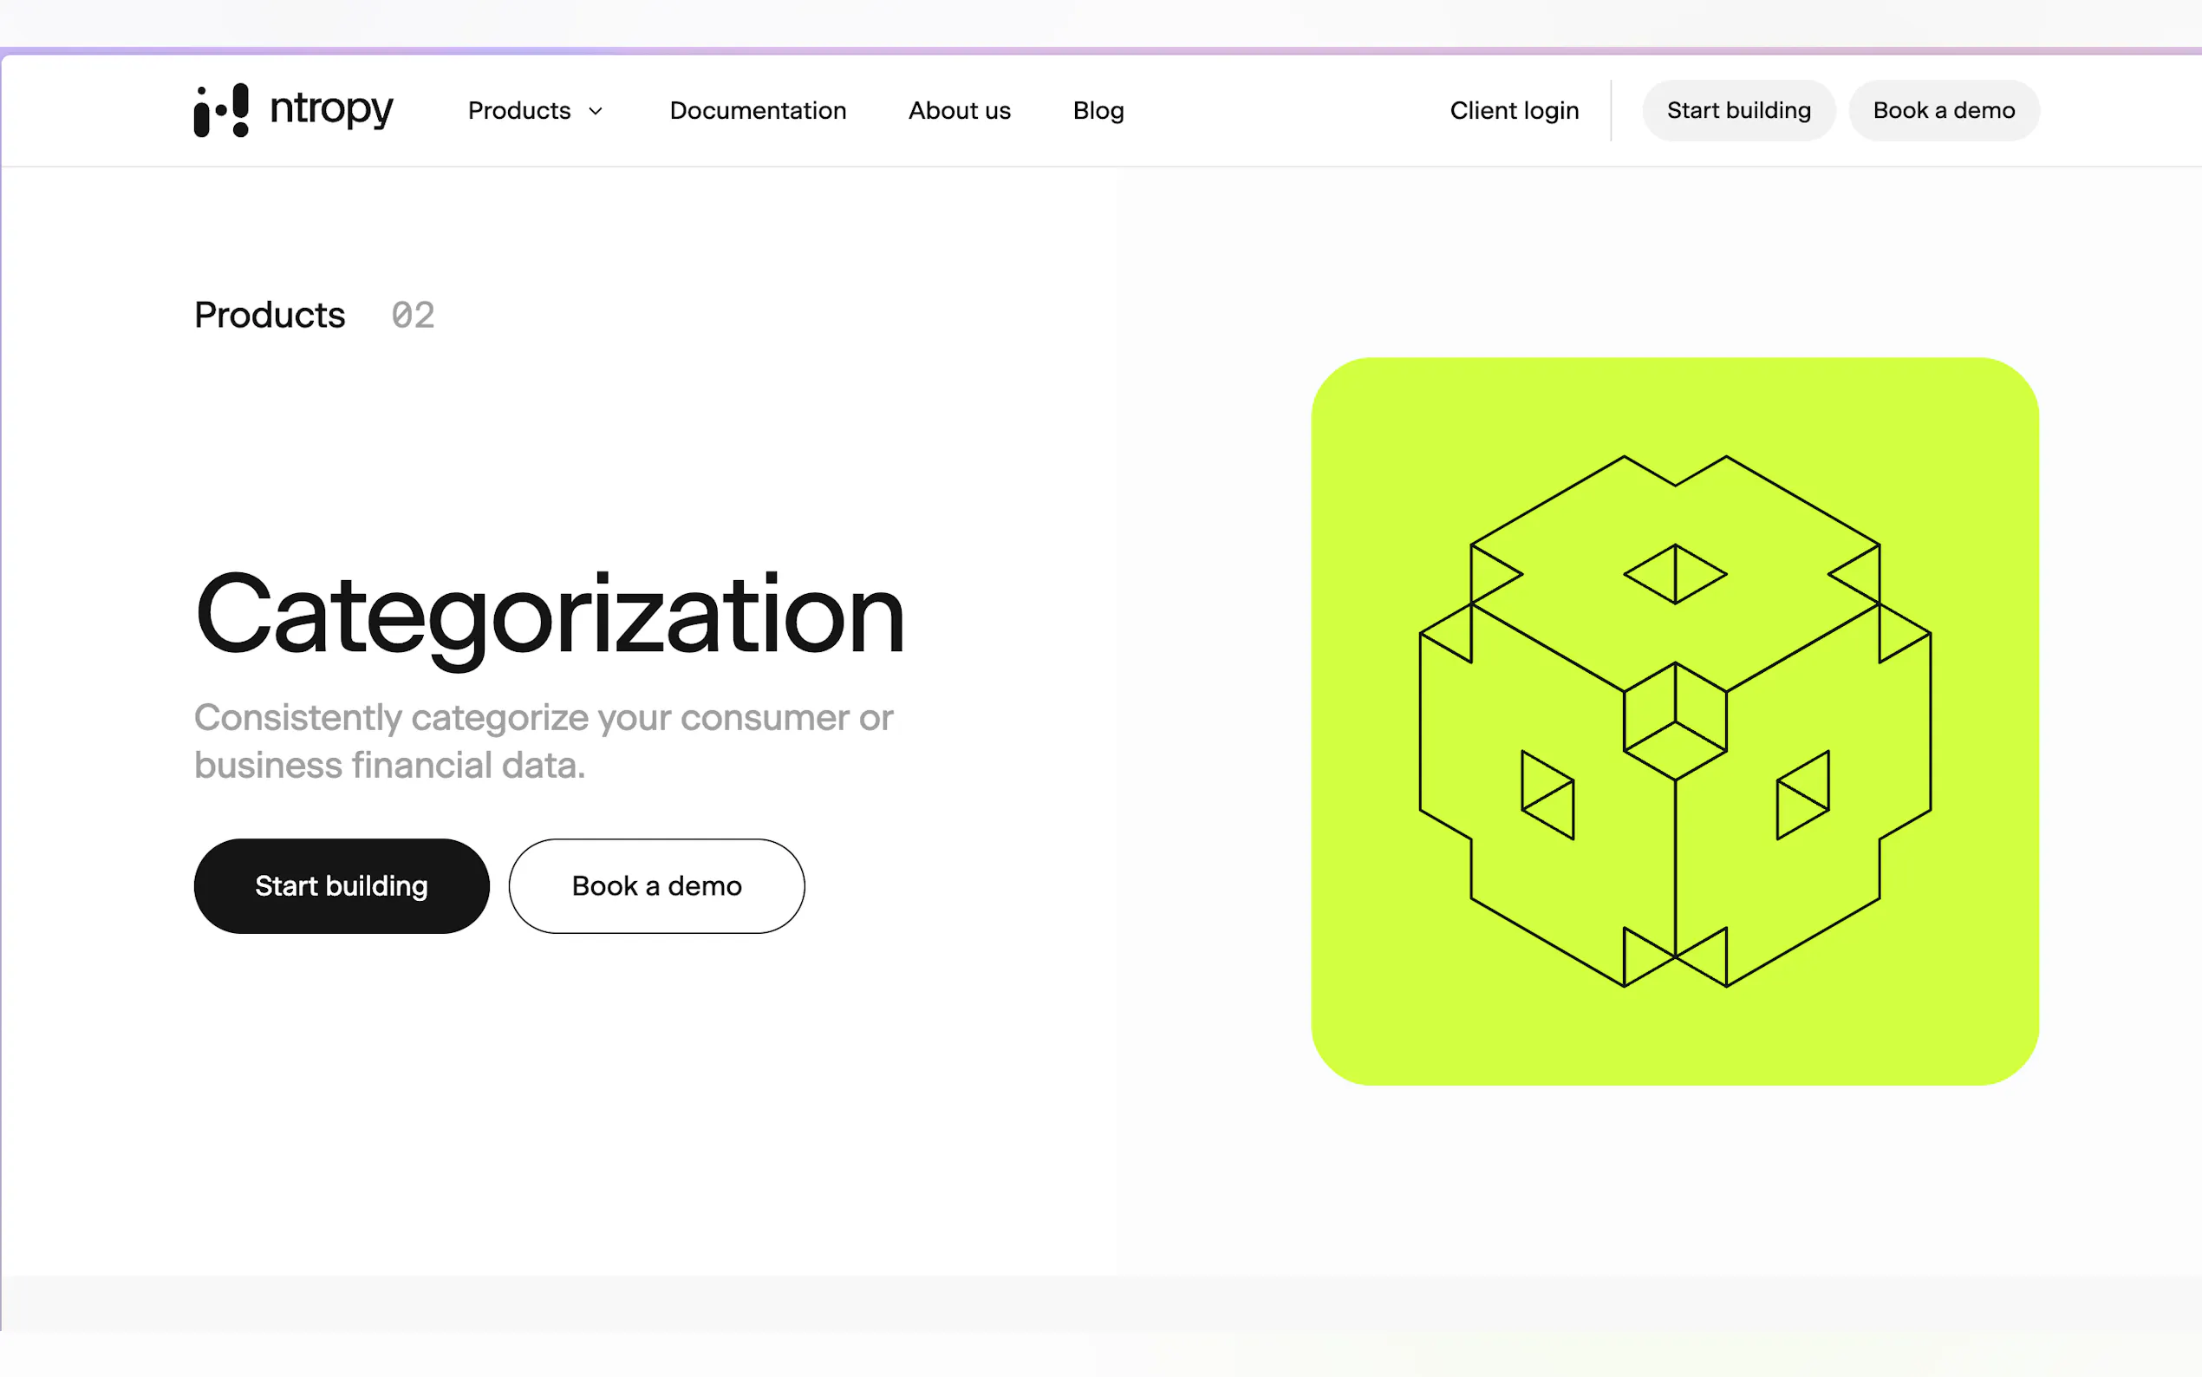2202x1377 pixels.
Task: Expand the chevron beside Products
Action: (x=596, y=111)
